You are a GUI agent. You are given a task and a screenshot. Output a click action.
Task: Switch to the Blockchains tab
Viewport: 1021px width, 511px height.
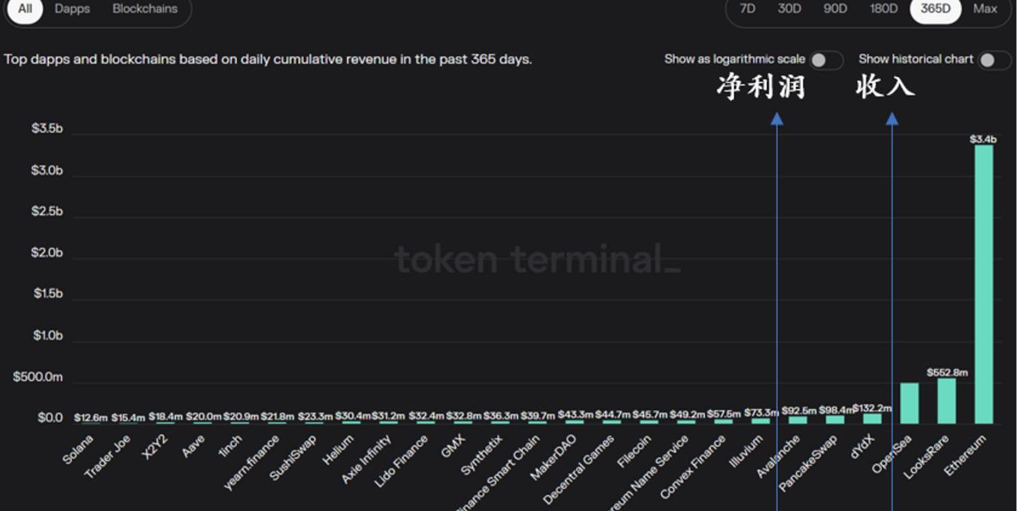coord(145,9)
